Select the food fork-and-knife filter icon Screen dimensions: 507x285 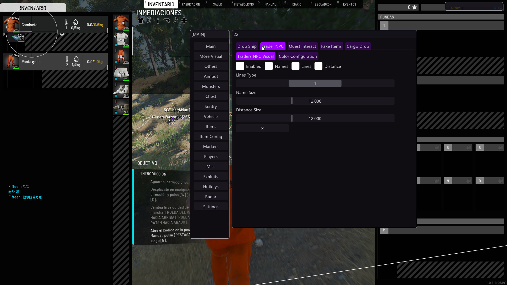point(149,21)
